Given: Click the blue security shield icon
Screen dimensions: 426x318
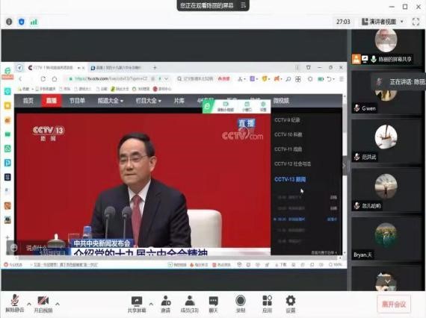Looking at the screenshot, I should pos(22,22).
